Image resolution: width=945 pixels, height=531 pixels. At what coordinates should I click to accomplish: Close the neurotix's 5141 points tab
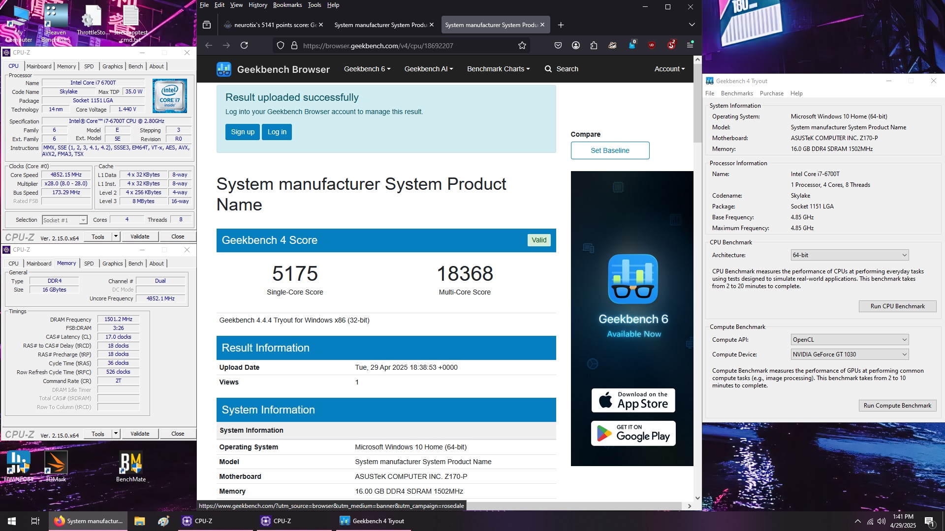pos(321,25)
